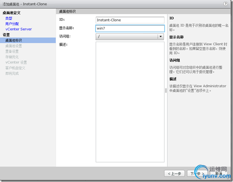Open the 类型 step in sidebar
Image resolution: width=233 pixels, height=182 pixels.
coord(9,18)
